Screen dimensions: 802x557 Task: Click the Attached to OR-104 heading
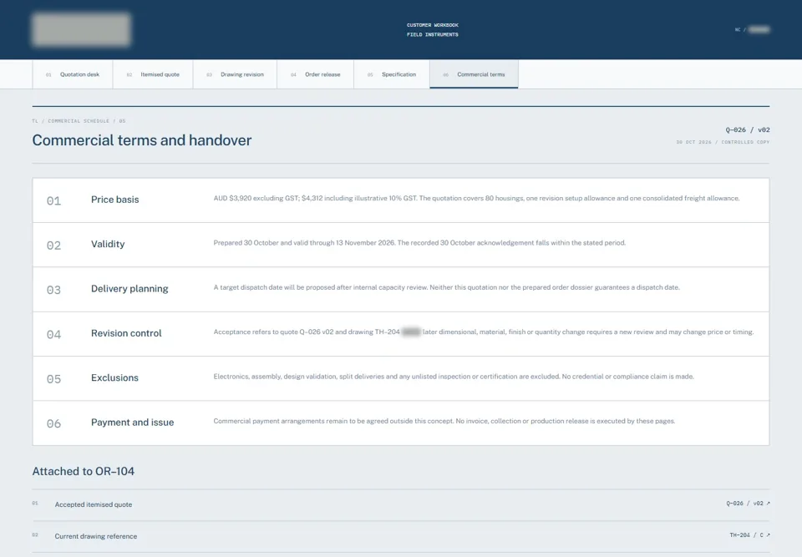click(x=84, y=472)
